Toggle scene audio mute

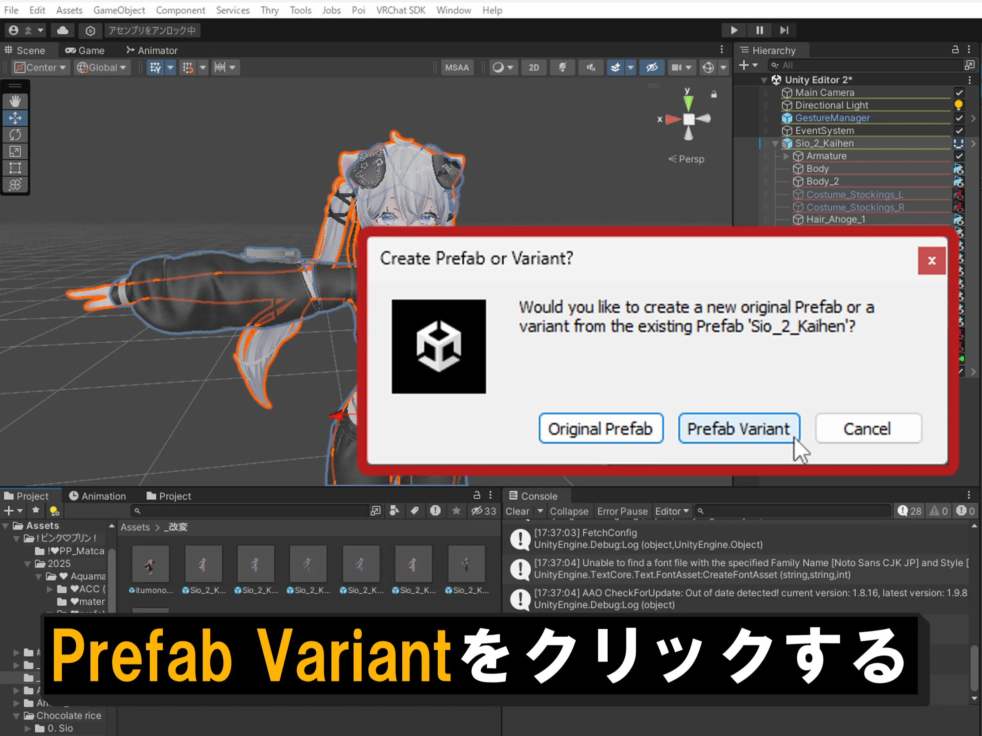point(591,67)
